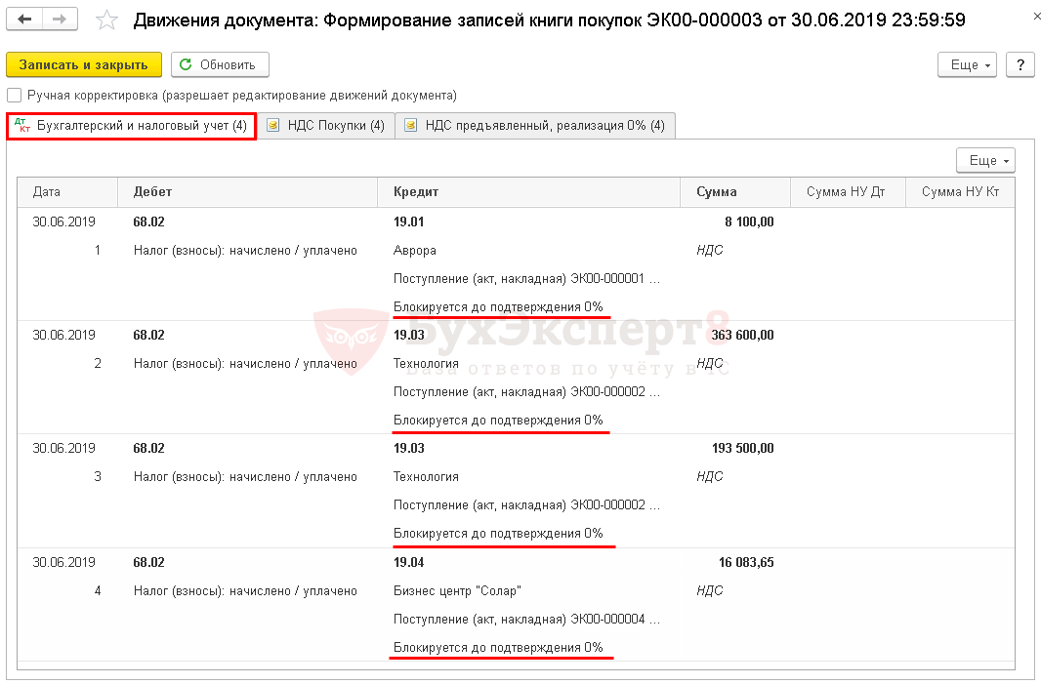Open НДС предъявленный, реализация 0% tab
Image resolution: width=1041 pixels, height=684 pixels.
535,126
